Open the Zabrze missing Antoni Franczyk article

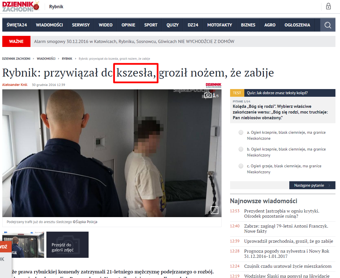286,228
